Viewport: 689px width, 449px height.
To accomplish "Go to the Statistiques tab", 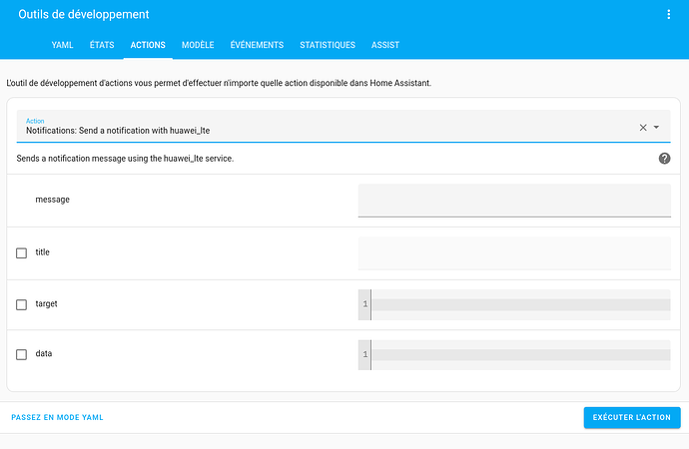I will coord(328,45).
